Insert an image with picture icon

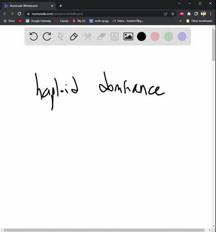click(128, 36)
